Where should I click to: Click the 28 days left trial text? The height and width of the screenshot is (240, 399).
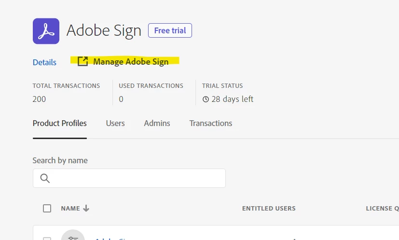(x=232, y=99)
